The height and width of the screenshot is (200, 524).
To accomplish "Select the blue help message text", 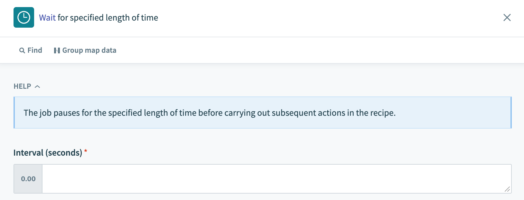I will click(210, 113).
